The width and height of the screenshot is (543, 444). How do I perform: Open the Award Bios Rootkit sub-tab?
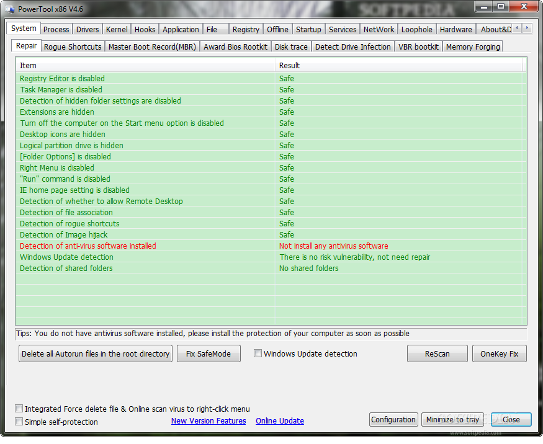click(x=235, y=47)
